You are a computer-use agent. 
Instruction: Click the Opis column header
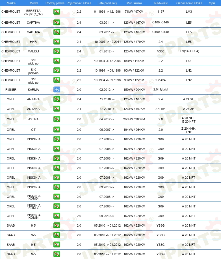click(x=212, y=3)
